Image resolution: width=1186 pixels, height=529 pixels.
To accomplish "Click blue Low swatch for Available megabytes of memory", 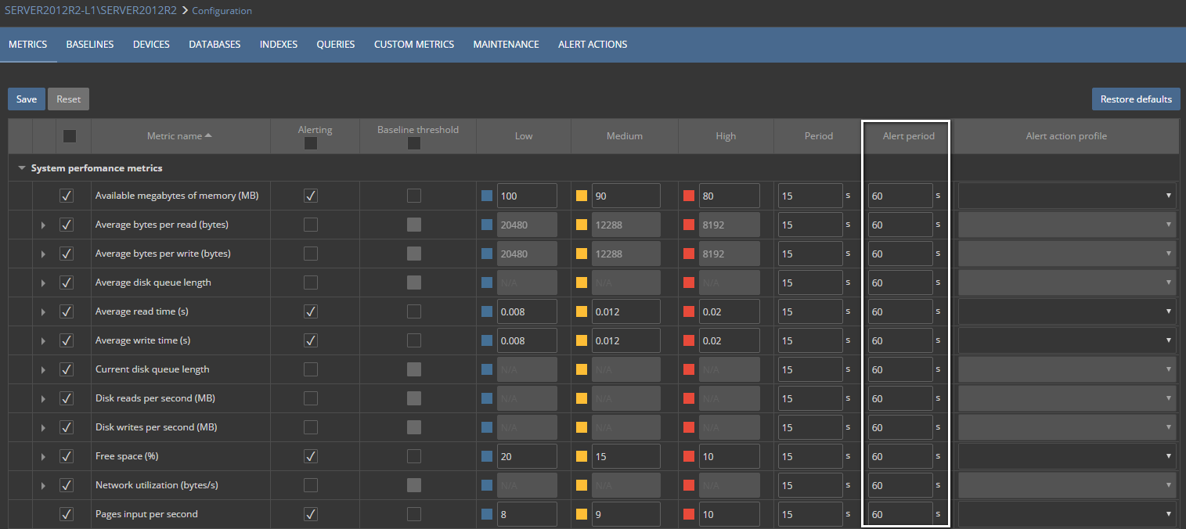I will (487, 196).
